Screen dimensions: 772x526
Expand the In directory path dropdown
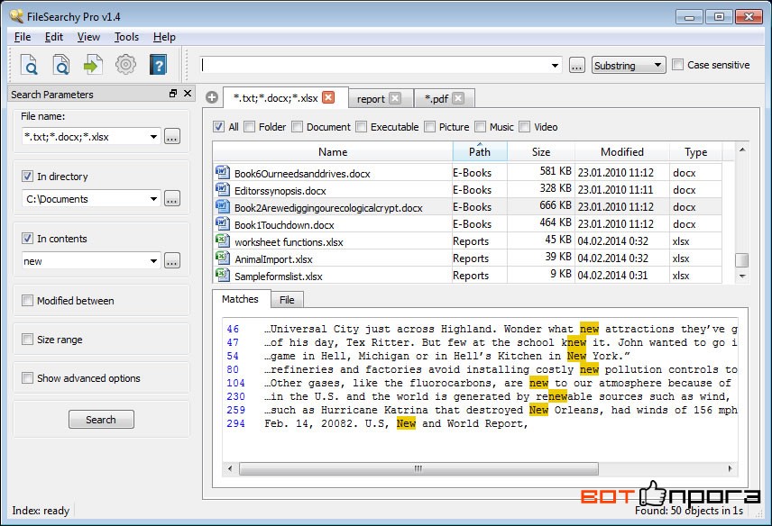pos(153,199)
